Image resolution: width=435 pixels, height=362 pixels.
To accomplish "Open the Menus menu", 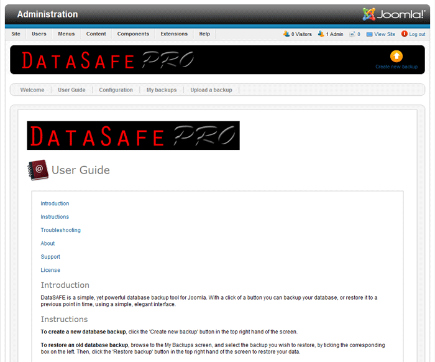I will pos(66,34).
